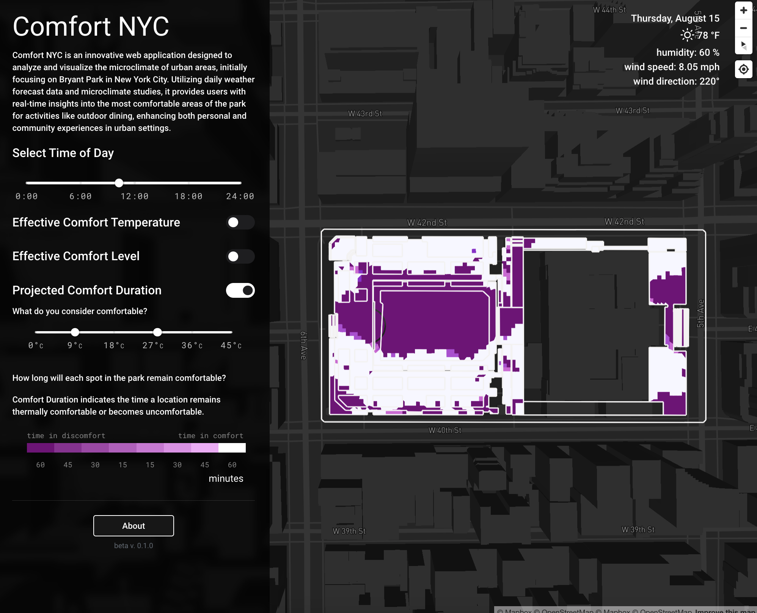Toggle the Effective Comfort Temperature switch
The width and height of the screenshot is (757, 613).
[241, 223]
